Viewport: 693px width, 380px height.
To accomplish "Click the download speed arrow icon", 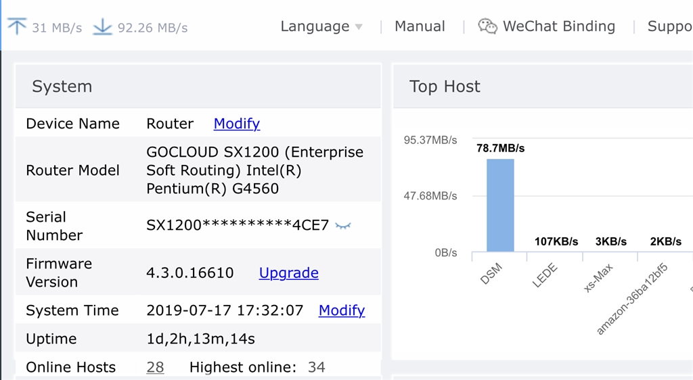I will [102, 26].
